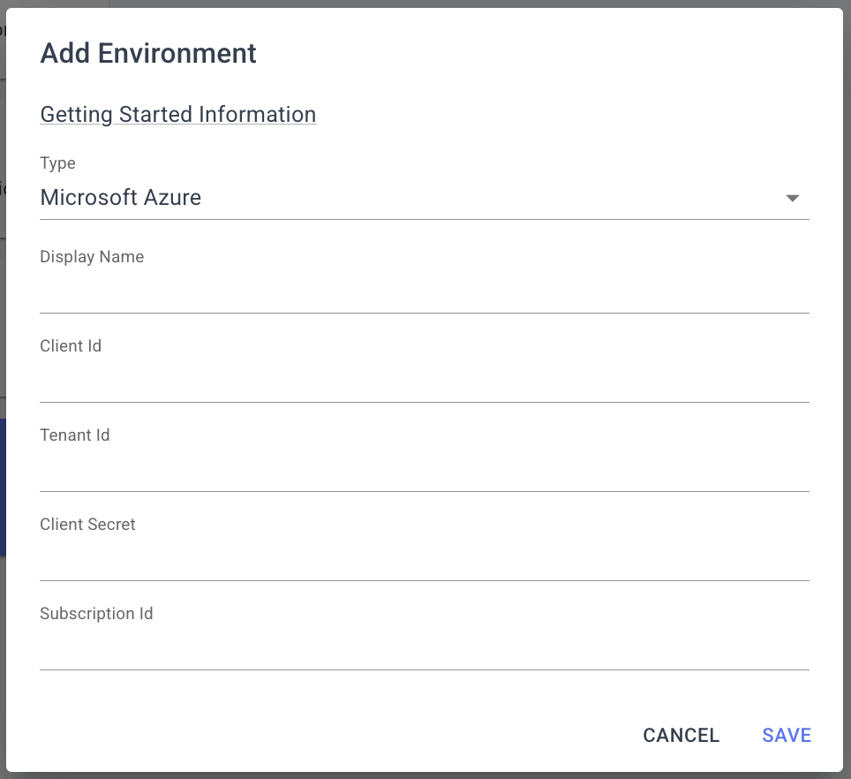Viewport: 851px width, 779px height.
Task: Save the new environment
Action: click(x=787, y=735)
